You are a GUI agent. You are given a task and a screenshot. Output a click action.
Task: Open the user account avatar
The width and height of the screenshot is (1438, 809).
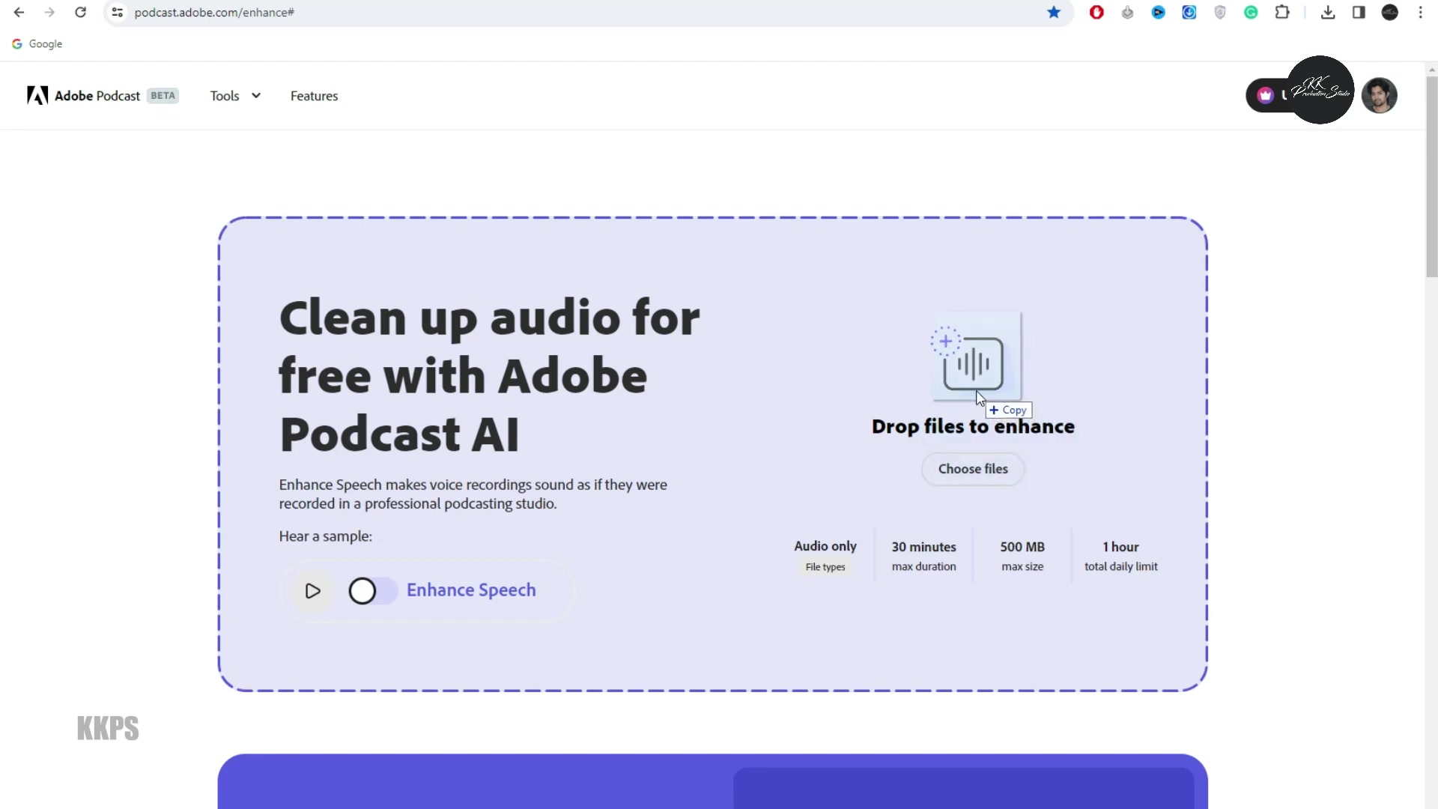pos(1379,95)
